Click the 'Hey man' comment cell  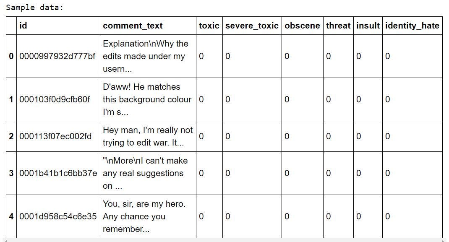click(x=148, y=136)
